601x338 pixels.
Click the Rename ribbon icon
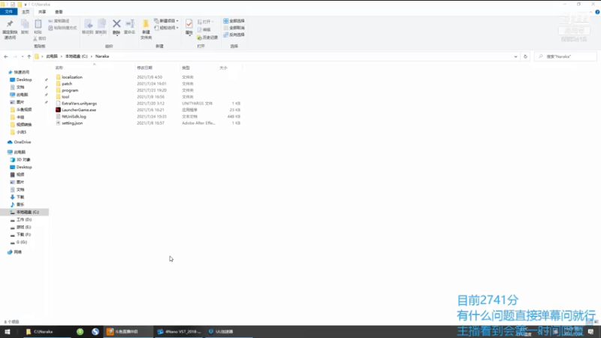[129, 27]
